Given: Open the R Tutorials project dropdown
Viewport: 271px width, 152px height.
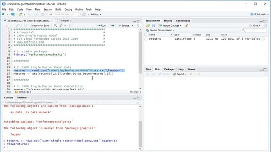Looking at the screenshot, I should coord(260,14).
